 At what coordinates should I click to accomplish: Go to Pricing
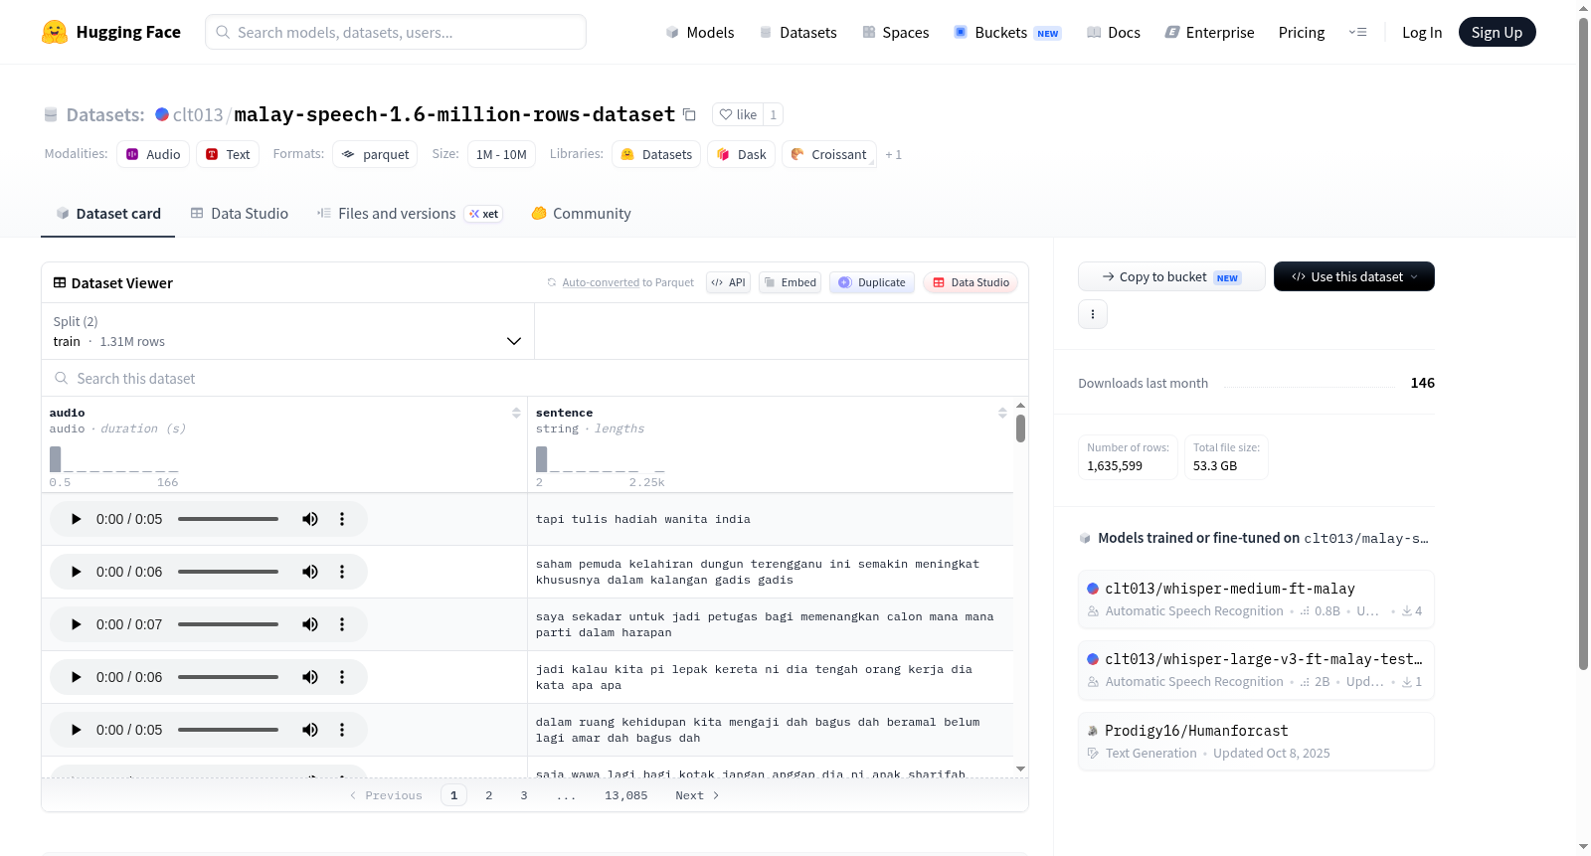pos(1302,33)
